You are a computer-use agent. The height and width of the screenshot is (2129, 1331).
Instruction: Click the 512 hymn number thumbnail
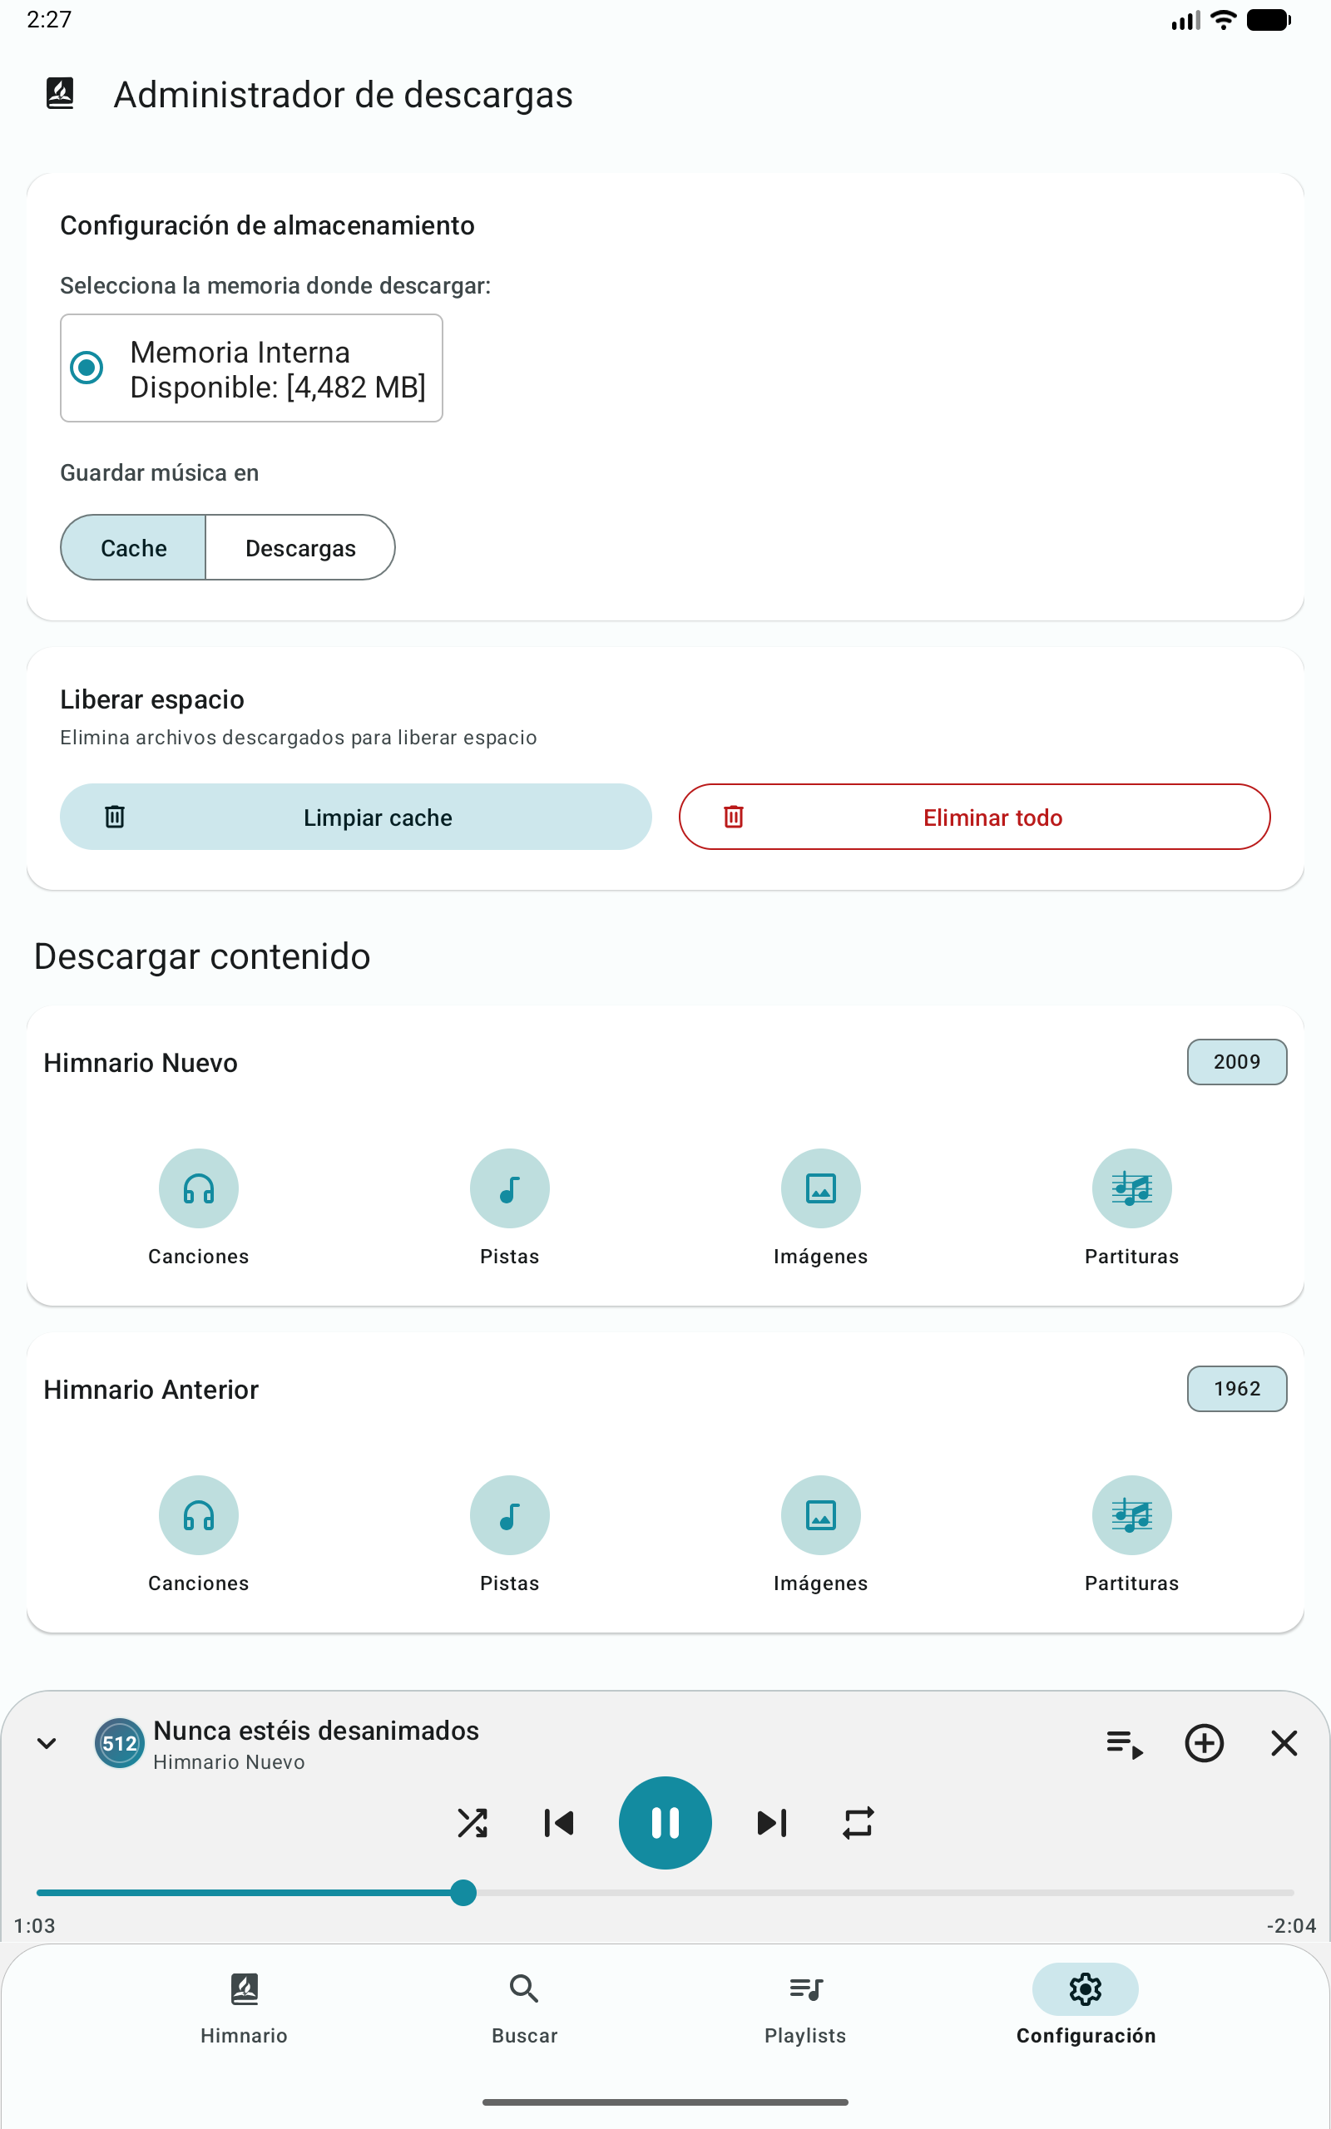click(x=120, y=1743)
